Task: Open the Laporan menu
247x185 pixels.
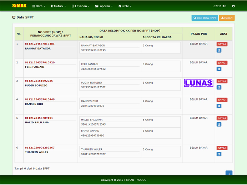Action: [104, 6]
